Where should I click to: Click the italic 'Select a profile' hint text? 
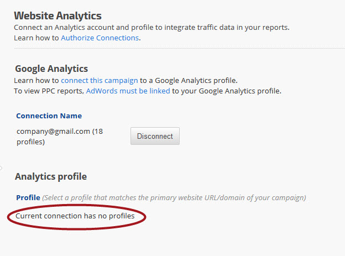click(x=174, y=197)
